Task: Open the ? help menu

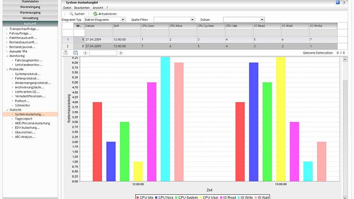Action: tap(107, 8)
